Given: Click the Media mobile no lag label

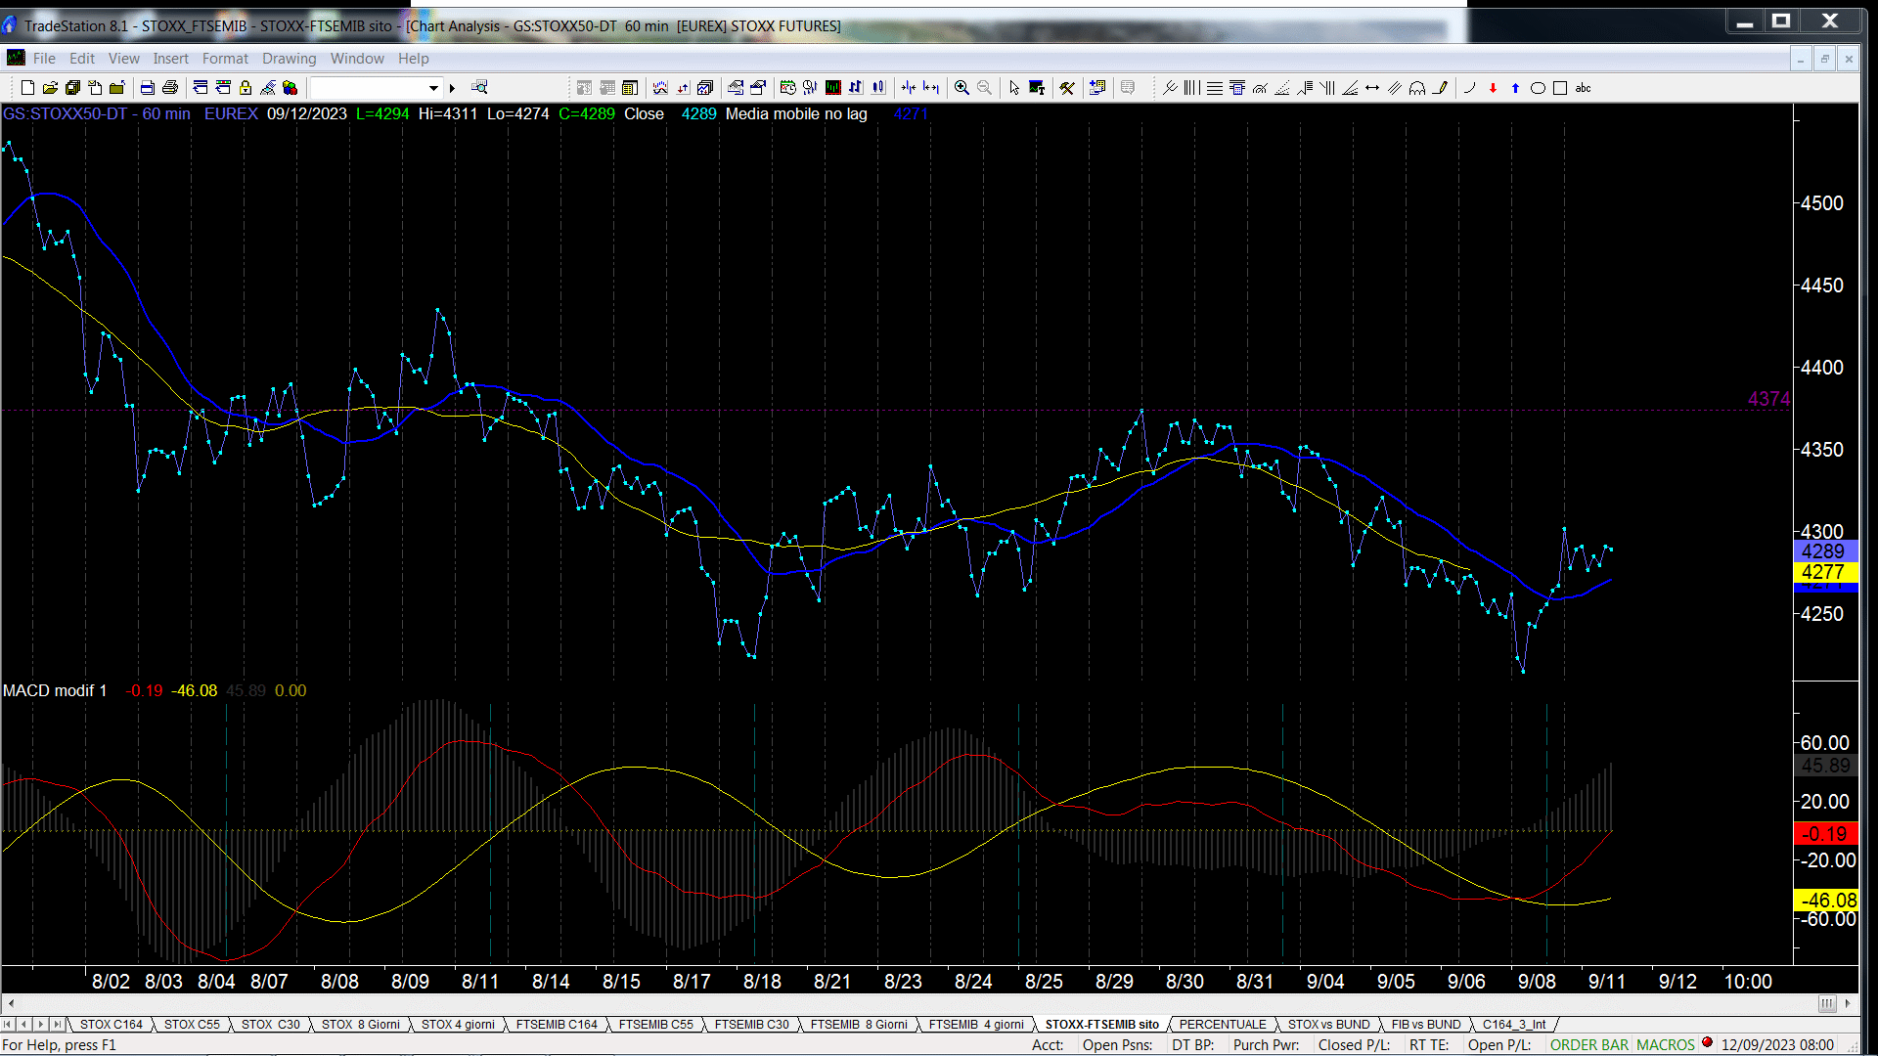Looking at the screenshot, I should click(796, 114).
